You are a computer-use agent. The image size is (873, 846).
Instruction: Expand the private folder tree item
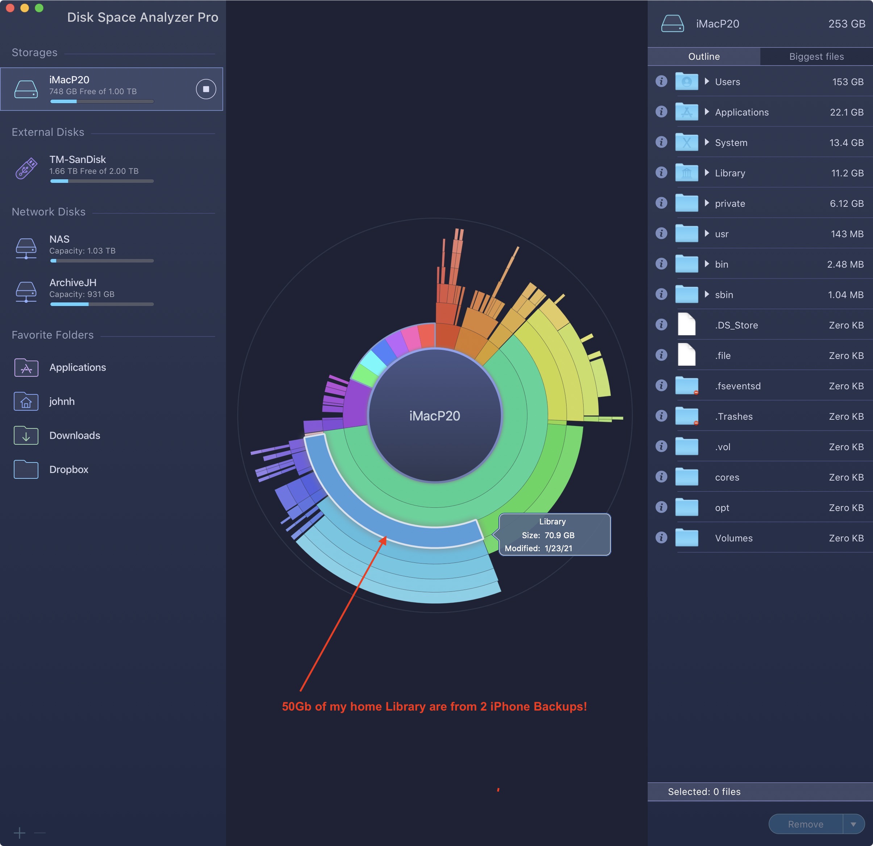tap(706, 203)
